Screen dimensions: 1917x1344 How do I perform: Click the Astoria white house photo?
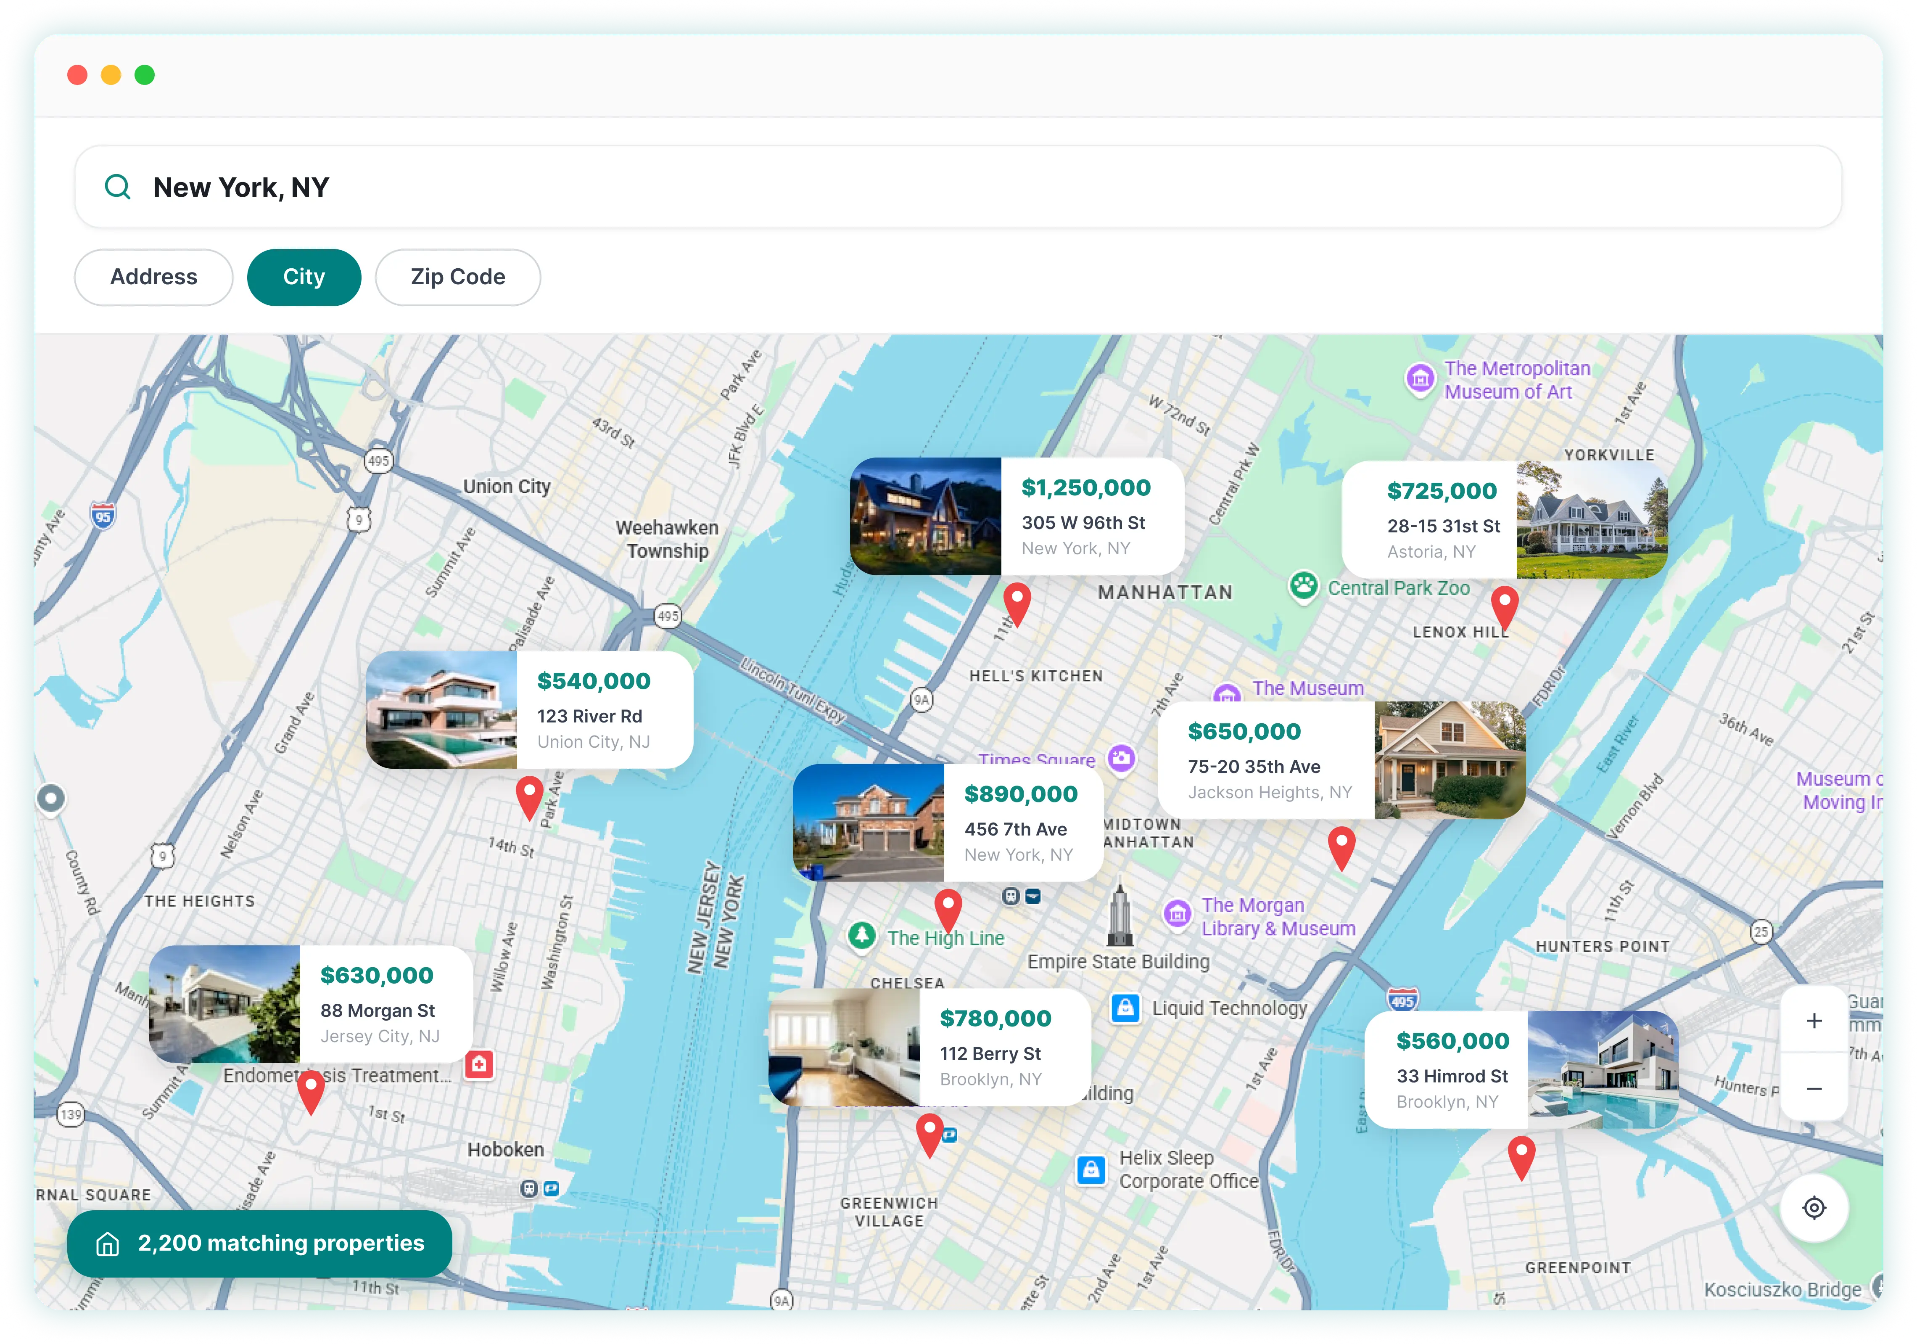pyautogui.click(x=1592, y=519)
